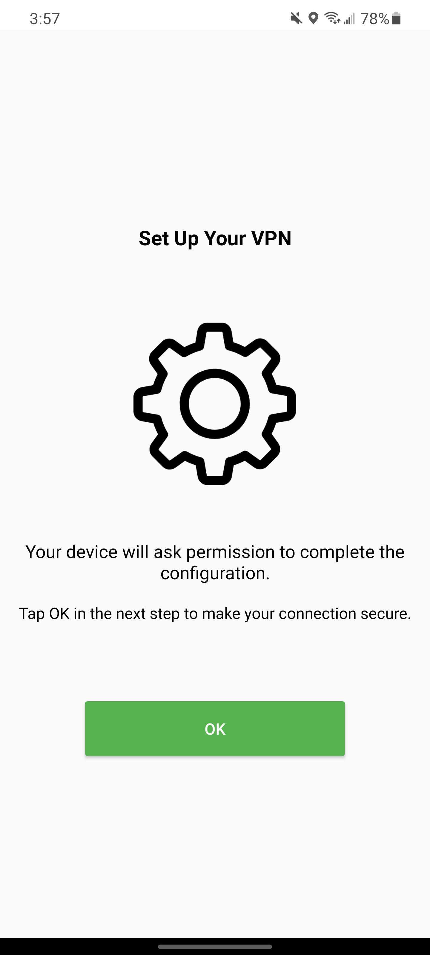Tap the battery icon in status bar
The width and height of the screenshot is (430, 955).
point(396,18)
